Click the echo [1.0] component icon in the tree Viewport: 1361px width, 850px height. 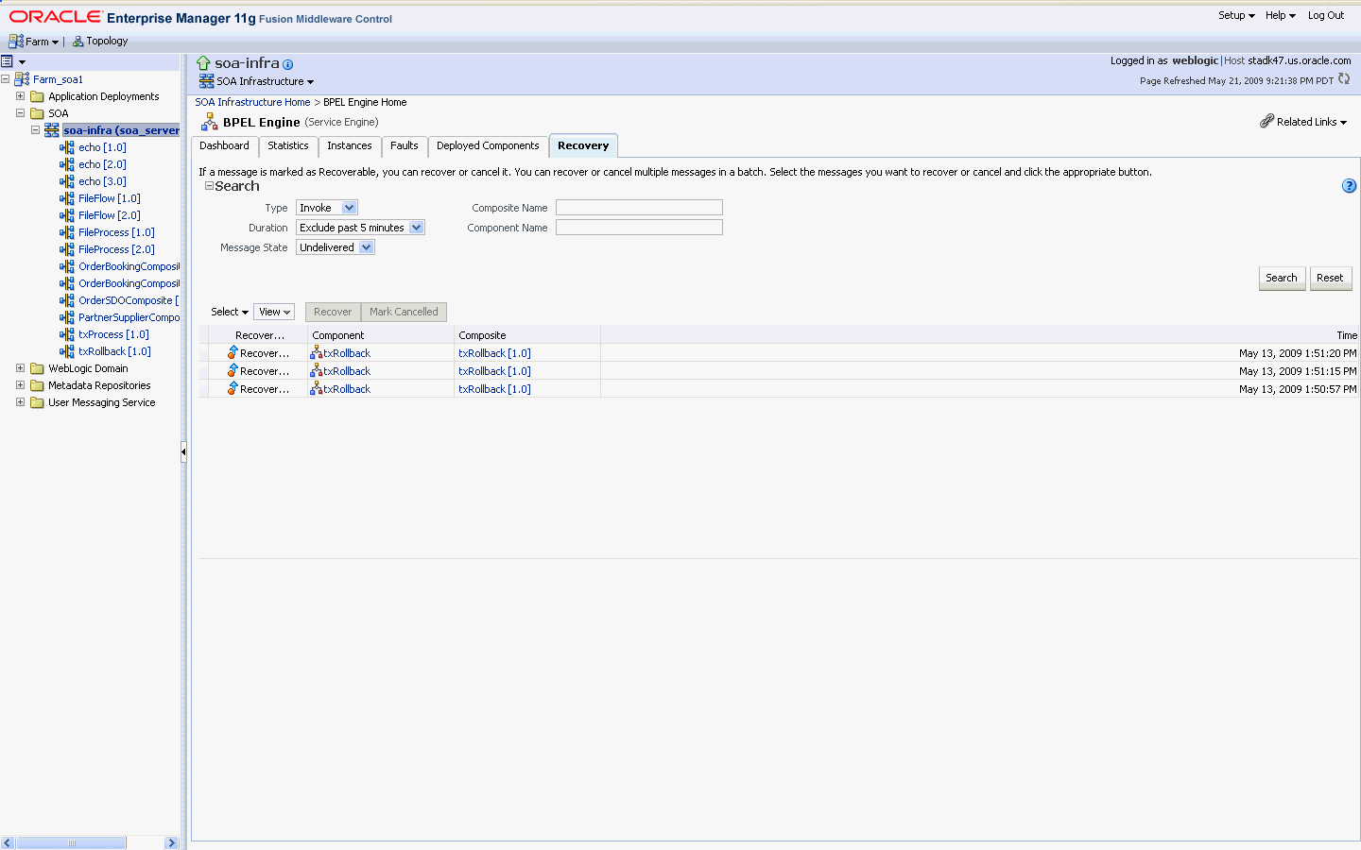68,147
